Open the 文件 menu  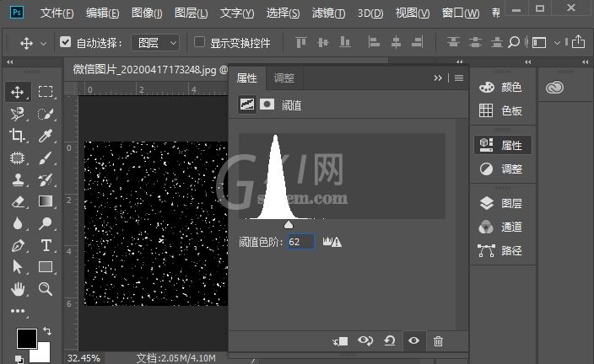[57, 13]
